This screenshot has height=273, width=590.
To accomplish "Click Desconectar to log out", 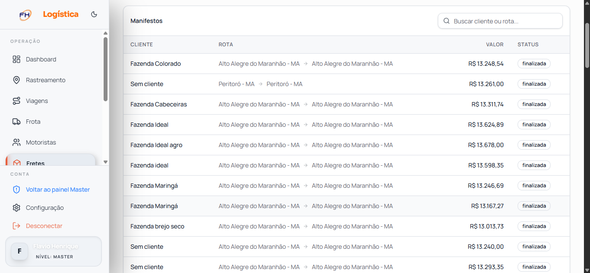I will pos(44,226).
